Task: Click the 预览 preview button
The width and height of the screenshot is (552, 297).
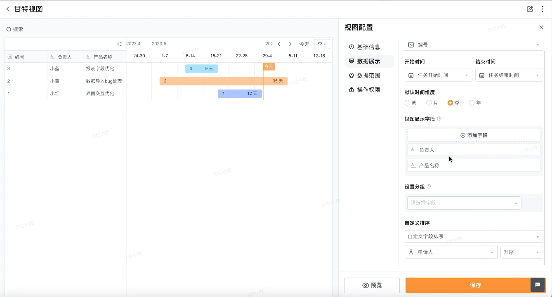Action: point(372,285)
